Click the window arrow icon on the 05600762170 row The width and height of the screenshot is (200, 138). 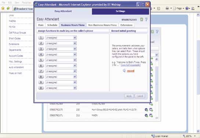coord(151,110)
